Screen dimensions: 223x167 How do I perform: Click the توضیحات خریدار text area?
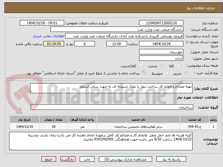pyautogui.click(x=101, y=141)
